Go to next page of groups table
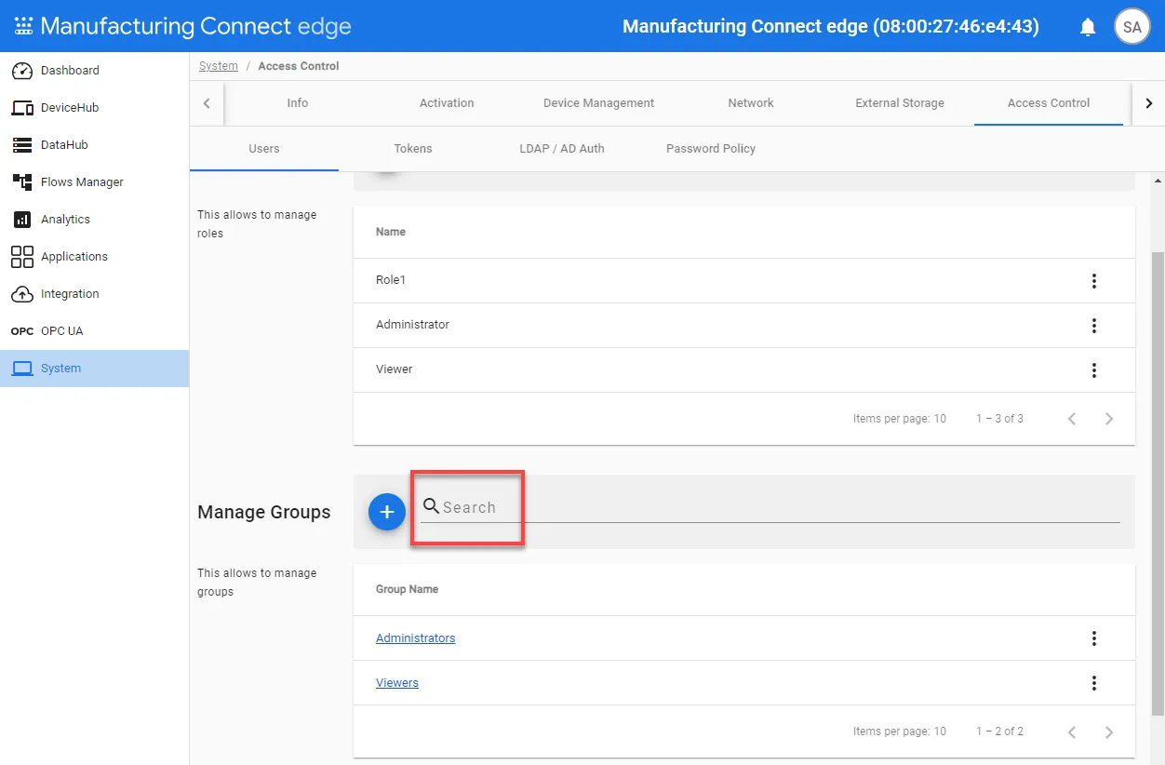Screen dimensions: 1165x765 tap(1109, 731)
